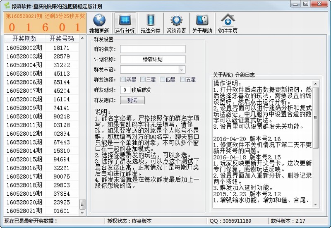Click the 关于帮助 toolbar icon
This screenshot has width=331, height=228.
pos(202,21)
